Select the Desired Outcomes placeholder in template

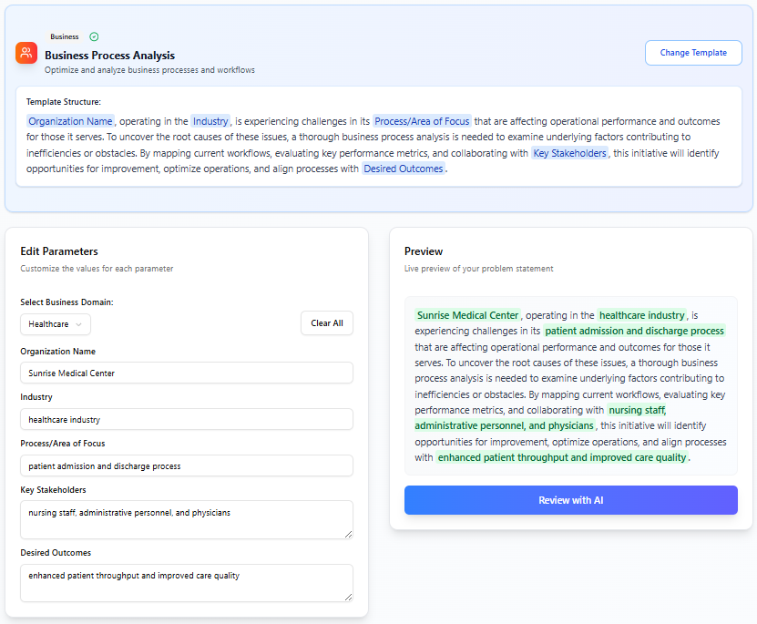click(403, 169)
